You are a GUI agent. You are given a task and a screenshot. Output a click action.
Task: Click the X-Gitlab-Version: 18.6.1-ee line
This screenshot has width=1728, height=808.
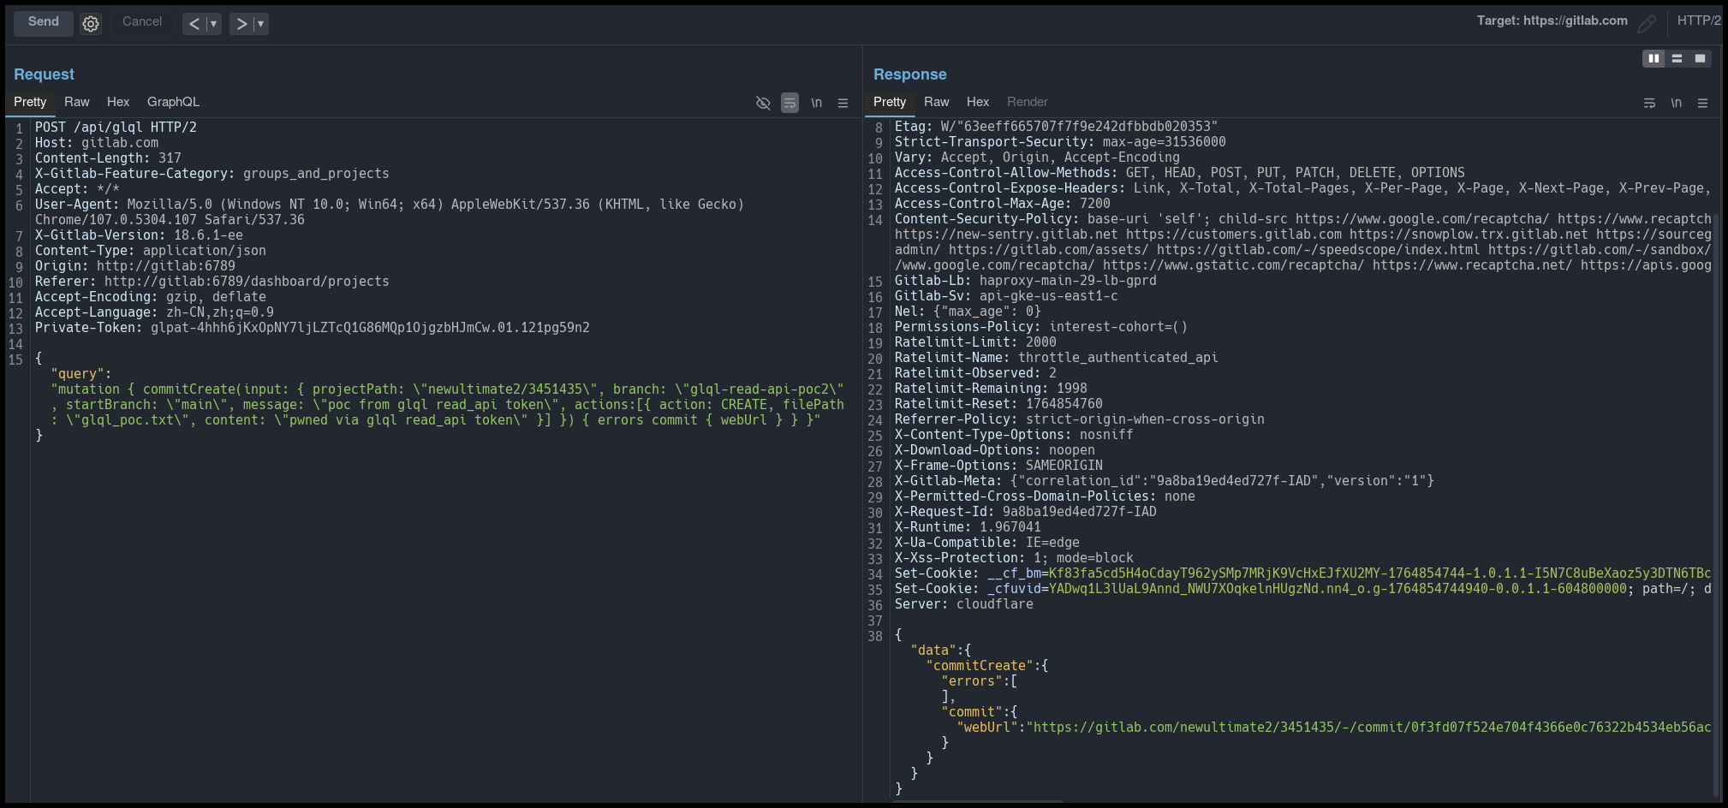(x=139, y=235)
